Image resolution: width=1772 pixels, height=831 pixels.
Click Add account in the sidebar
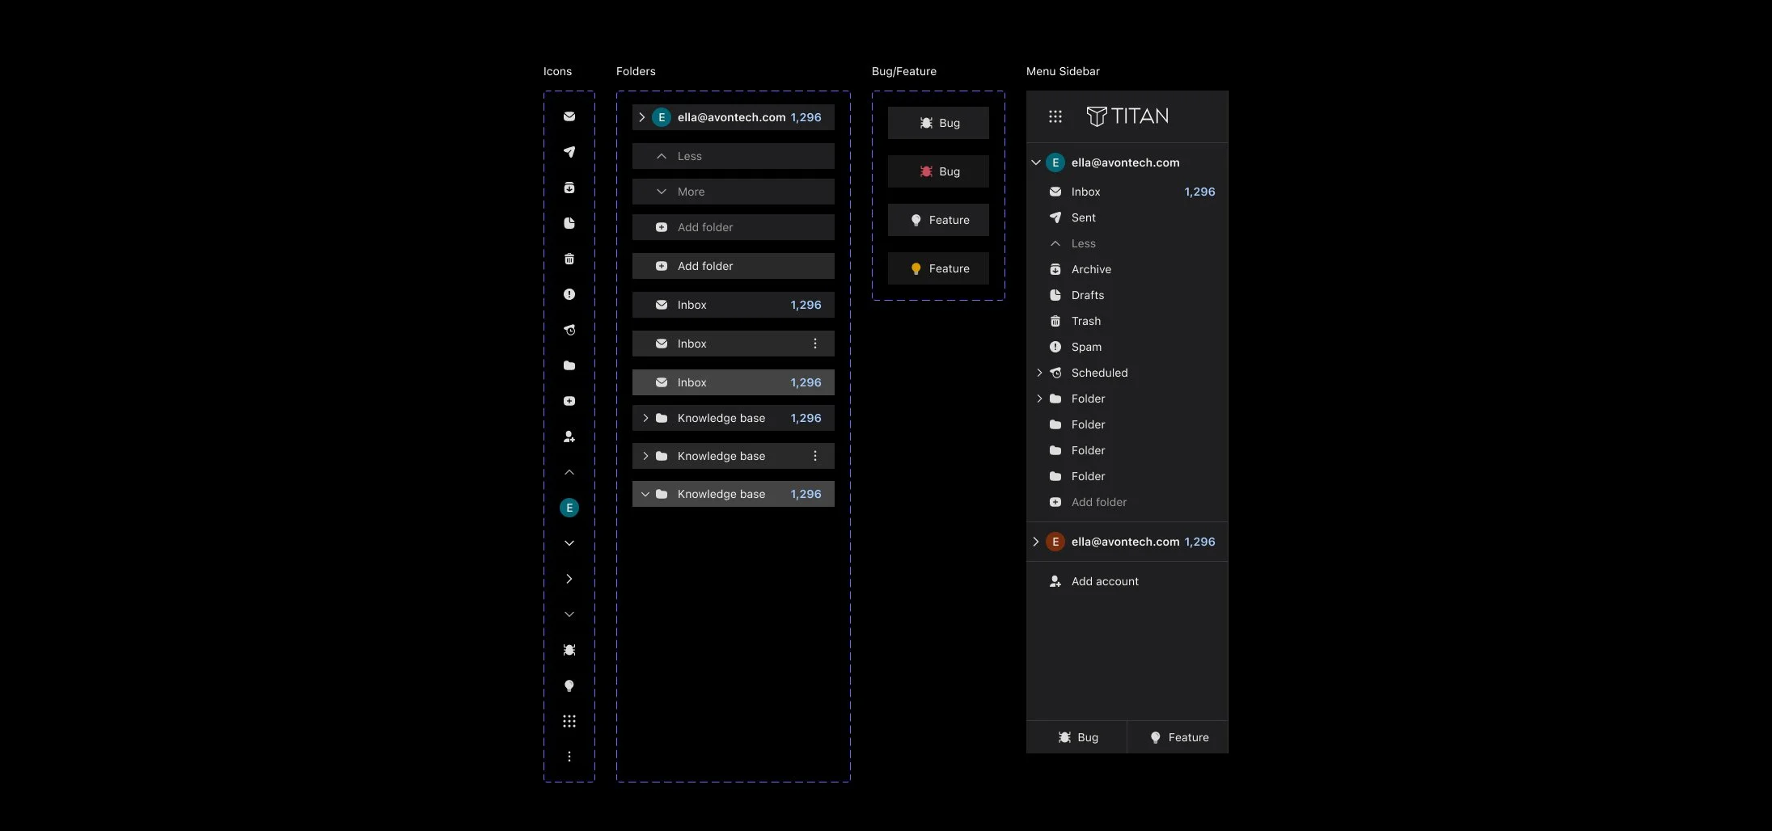pos(1104,580)
